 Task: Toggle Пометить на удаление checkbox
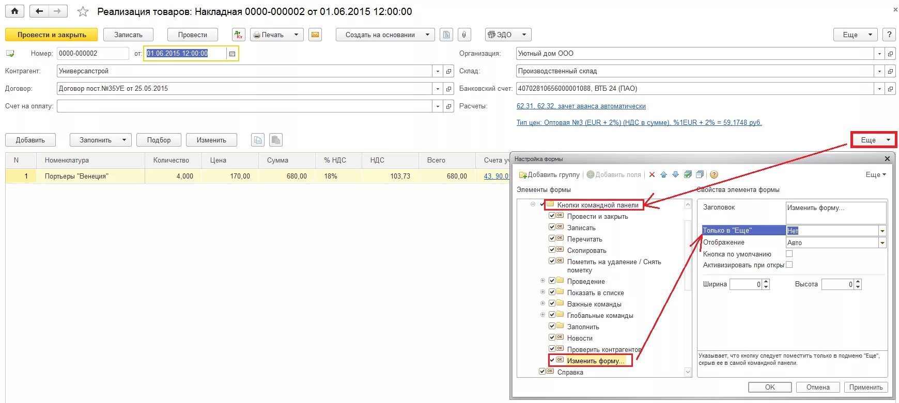[552, 261]
